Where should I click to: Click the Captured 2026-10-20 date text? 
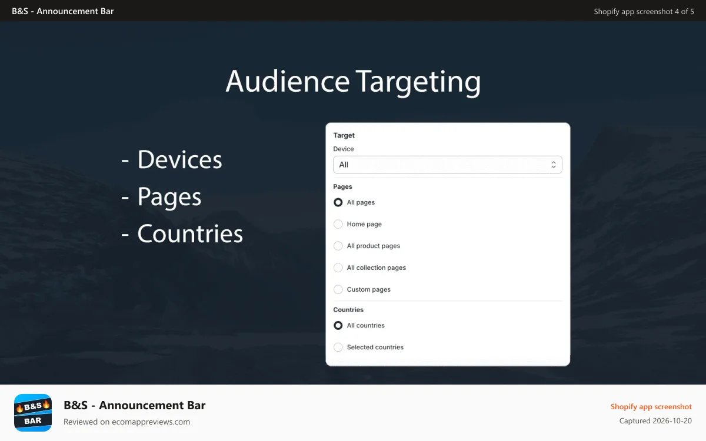click(655, 420)
